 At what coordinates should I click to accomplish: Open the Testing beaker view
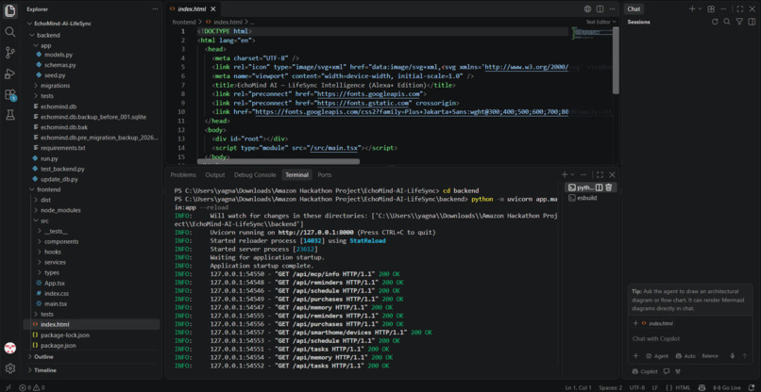[x=9, y=115]
